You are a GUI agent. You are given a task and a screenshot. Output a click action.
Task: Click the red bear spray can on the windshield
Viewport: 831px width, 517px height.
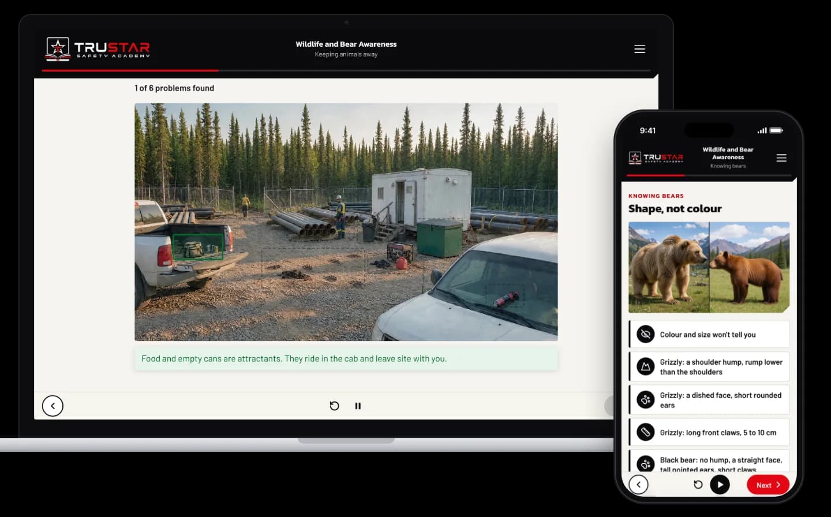click(506, 299)
